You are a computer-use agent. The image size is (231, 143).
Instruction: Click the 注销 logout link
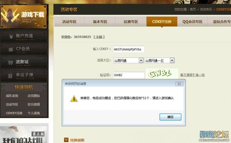pyautogui.click(x=99, y=37)
